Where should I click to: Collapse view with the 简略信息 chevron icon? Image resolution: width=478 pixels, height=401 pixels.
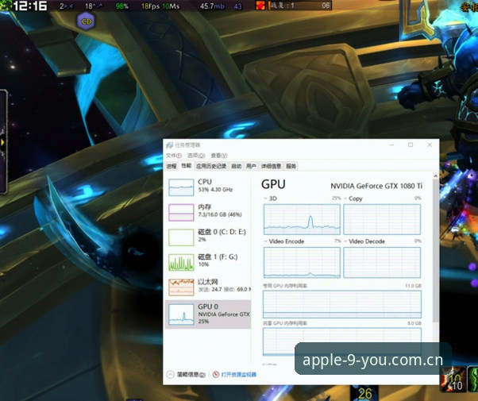170,374
